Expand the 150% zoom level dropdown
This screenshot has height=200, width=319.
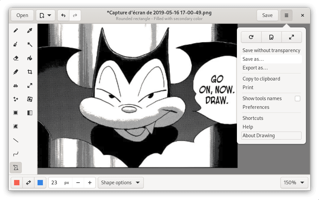294,183
